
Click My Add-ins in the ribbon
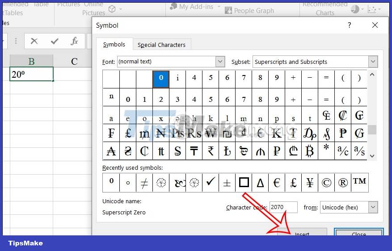(x=192, y=7)
